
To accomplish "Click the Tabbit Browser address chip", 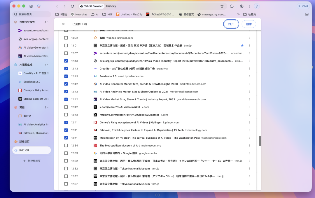I will tap(92, 6).
